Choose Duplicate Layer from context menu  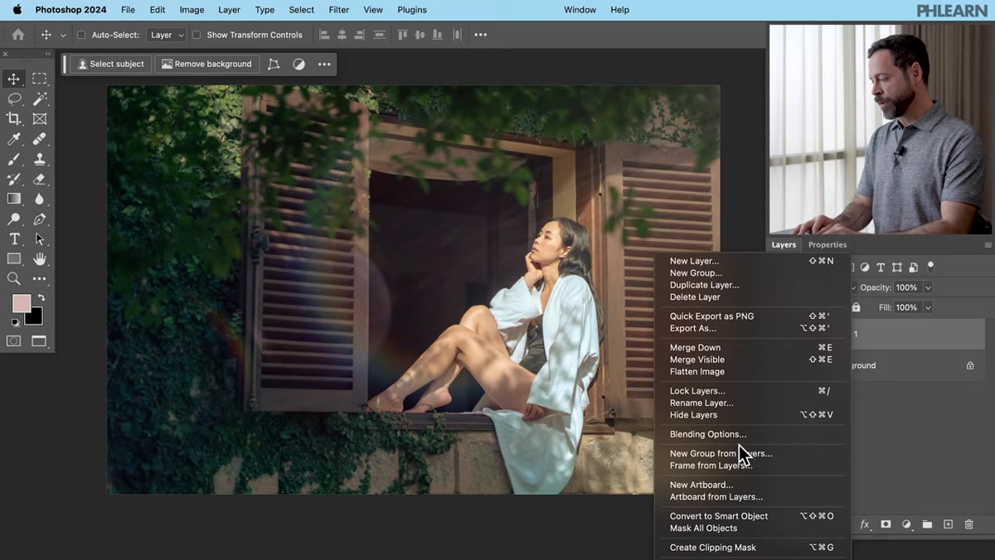(x=705, y=285)
